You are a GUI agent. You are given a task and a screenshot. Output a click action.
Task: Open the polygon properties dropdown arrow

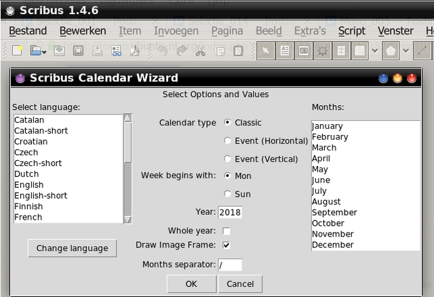pos(406,51)
